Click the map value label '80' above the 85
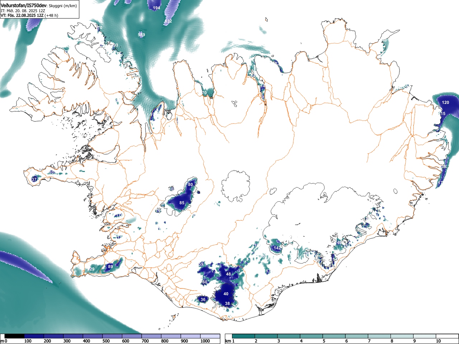The image size is (459, 344). (190, 185)
